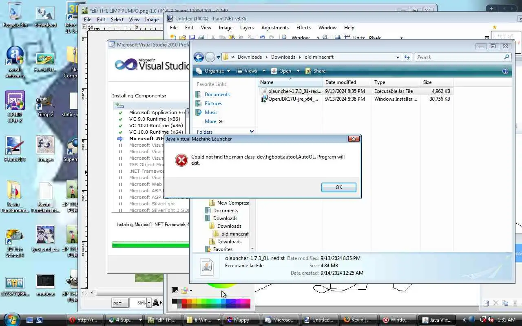Open the Adjustments menu in Paint.NET
522x326 pixels.
click(x=275, y=28)
